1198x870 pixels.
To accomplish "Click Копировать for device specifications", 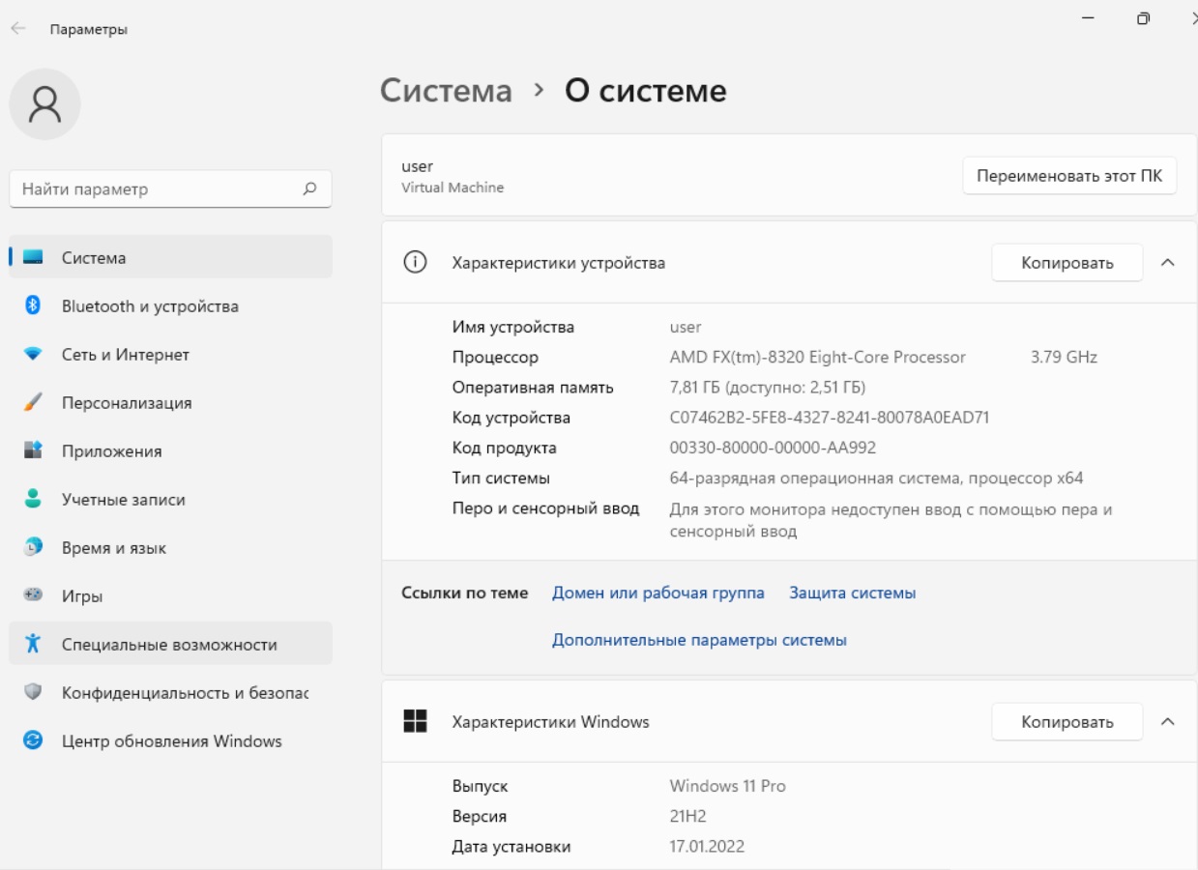I will (x=1067, y=263).
